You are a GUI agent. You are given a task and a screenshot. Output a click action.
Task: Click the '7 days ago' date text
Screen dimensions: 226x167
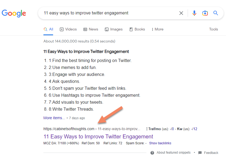click(77, 118)
